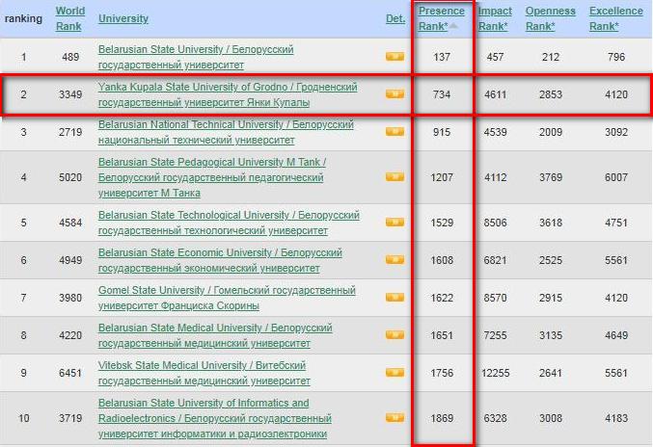Select presence rank value 1529
The width and height of the screenshot is (653, 447).
click(x=442, y=223)
